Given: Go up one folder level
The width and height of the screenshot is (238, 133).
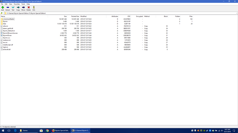Looking at the screenshot, I should [2, 13].
